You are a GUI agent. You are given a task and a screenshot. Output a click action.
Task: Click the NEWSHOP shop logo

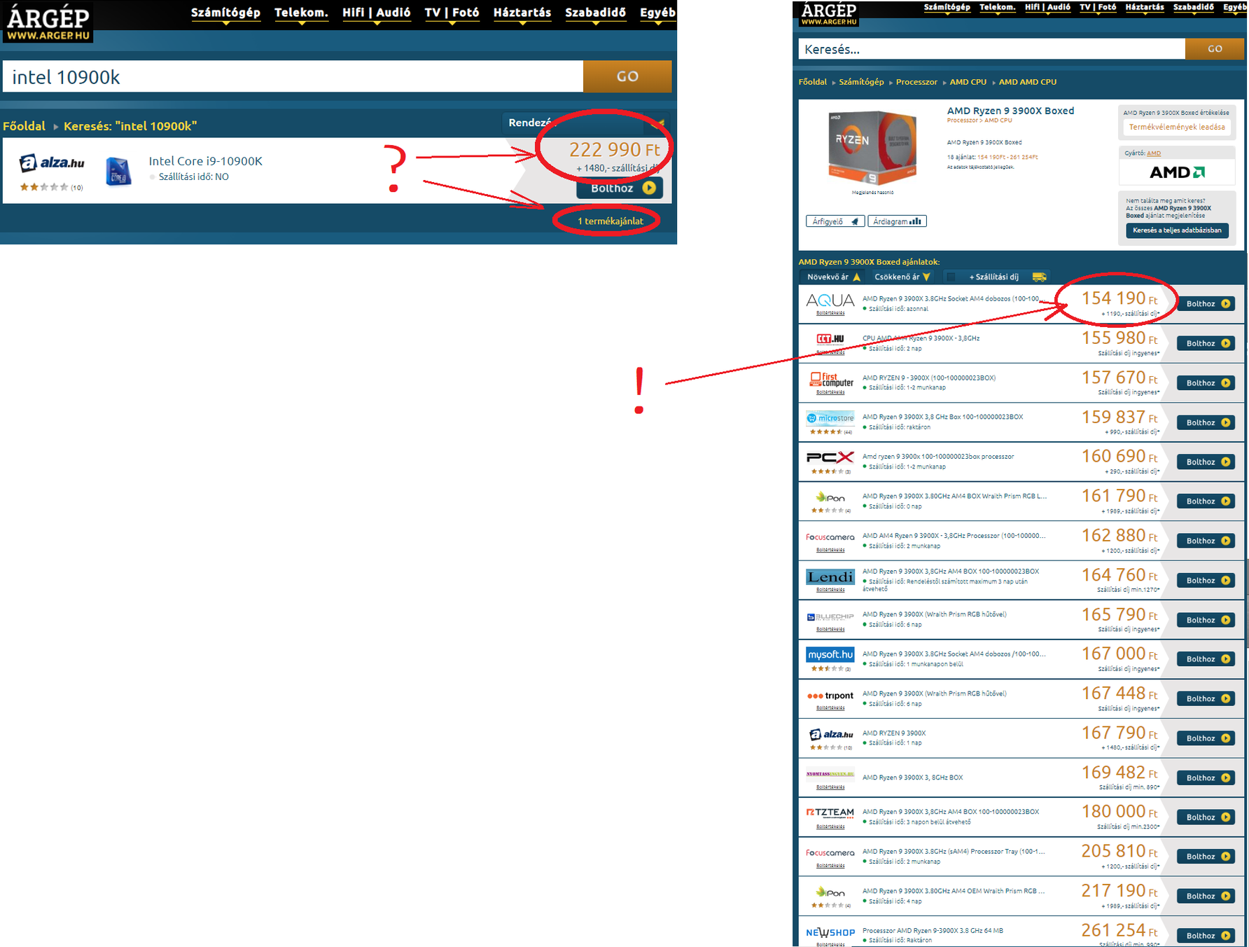point(830,932)
